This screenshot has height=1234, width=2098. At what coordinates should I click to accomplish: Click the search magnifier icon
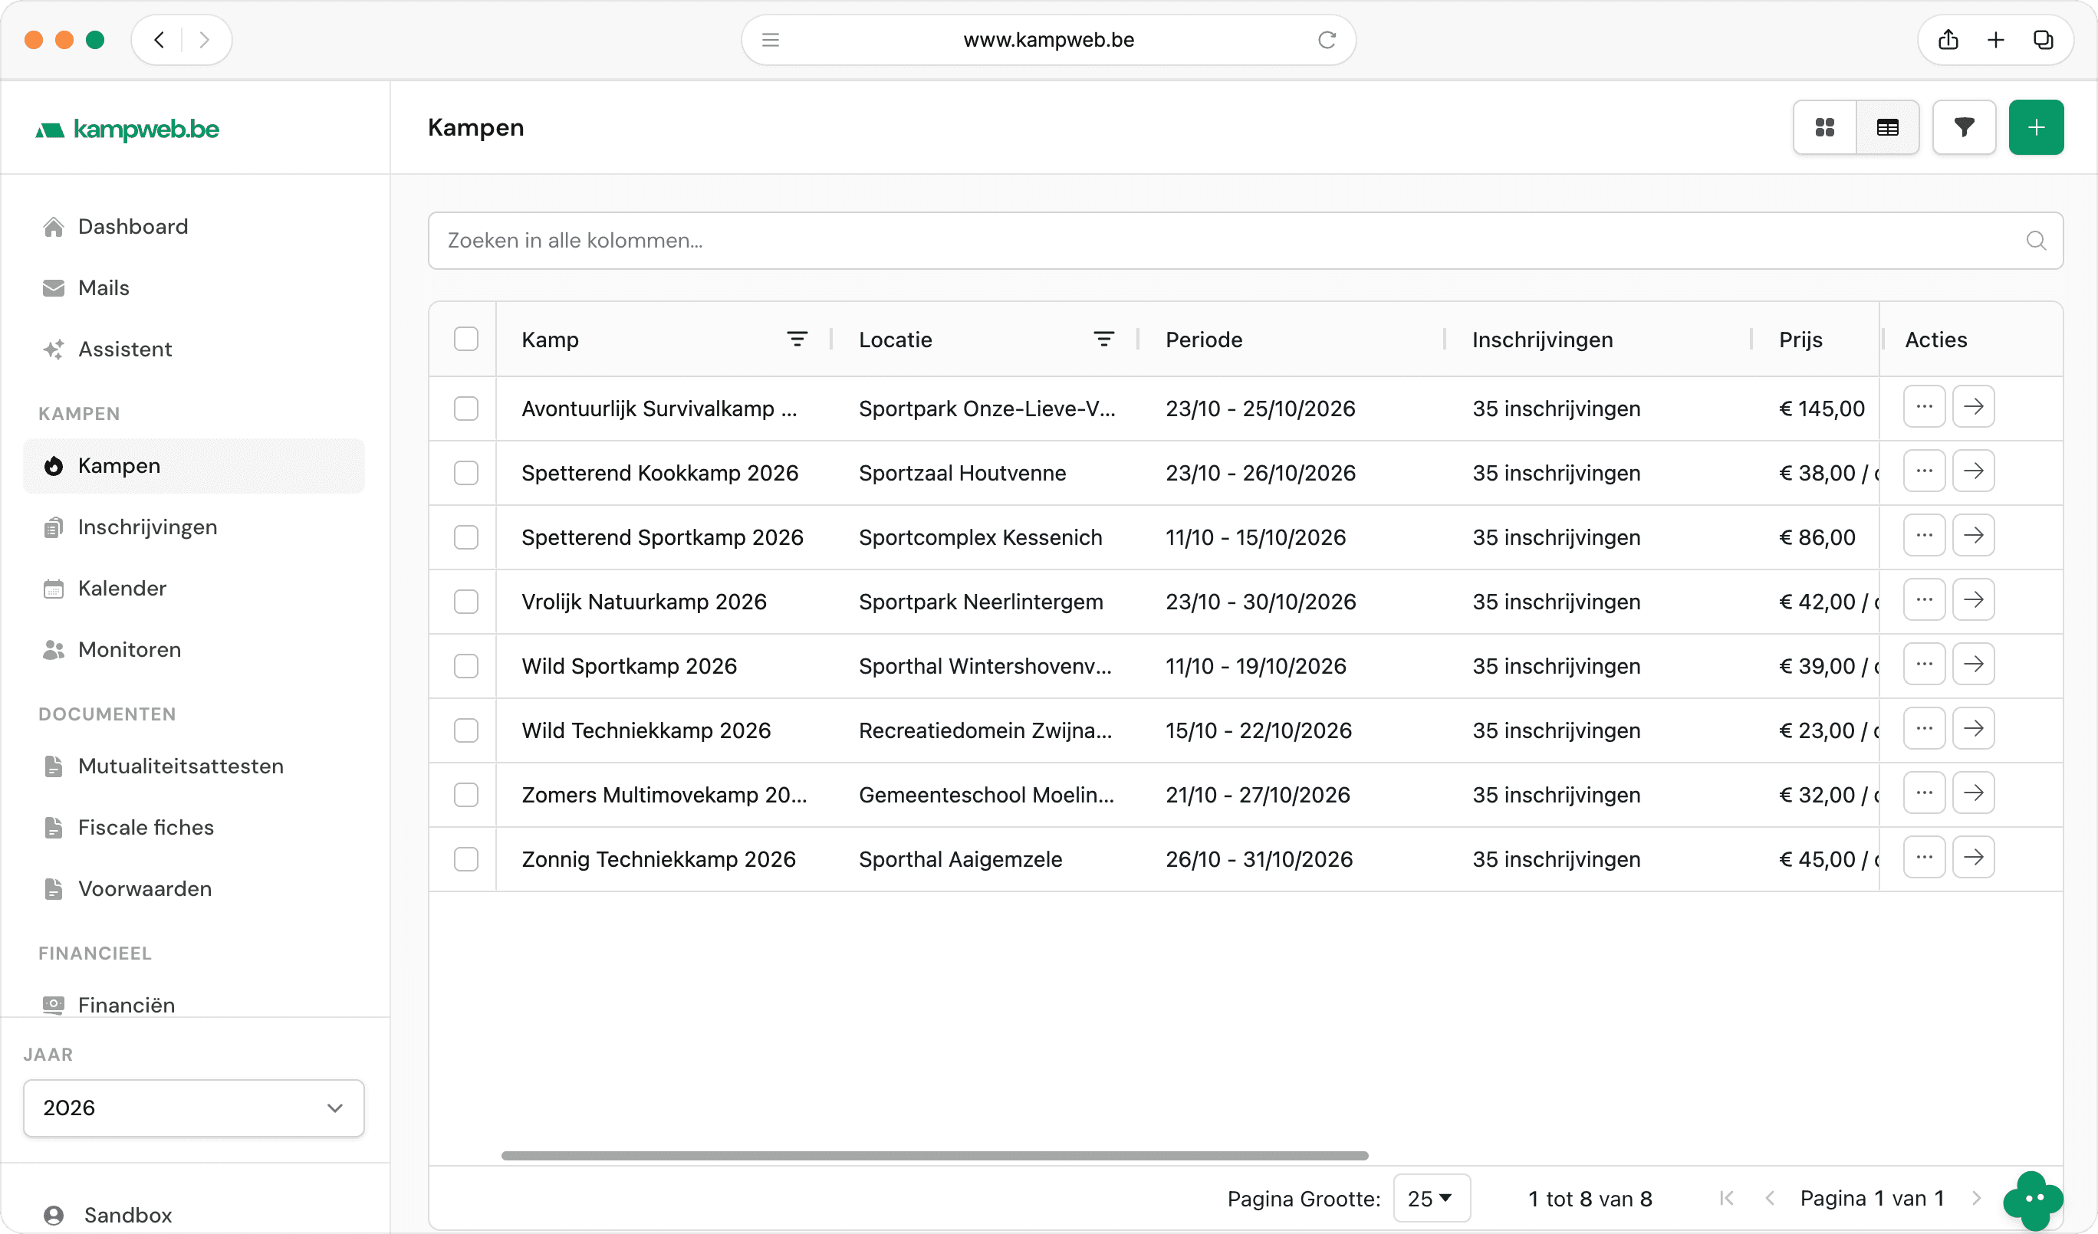coord(2036,241)
